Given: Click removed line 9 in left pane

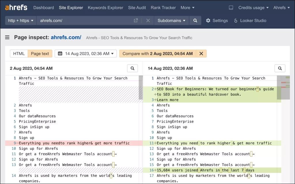Looking at the screenshot, I should coord(74,143).
